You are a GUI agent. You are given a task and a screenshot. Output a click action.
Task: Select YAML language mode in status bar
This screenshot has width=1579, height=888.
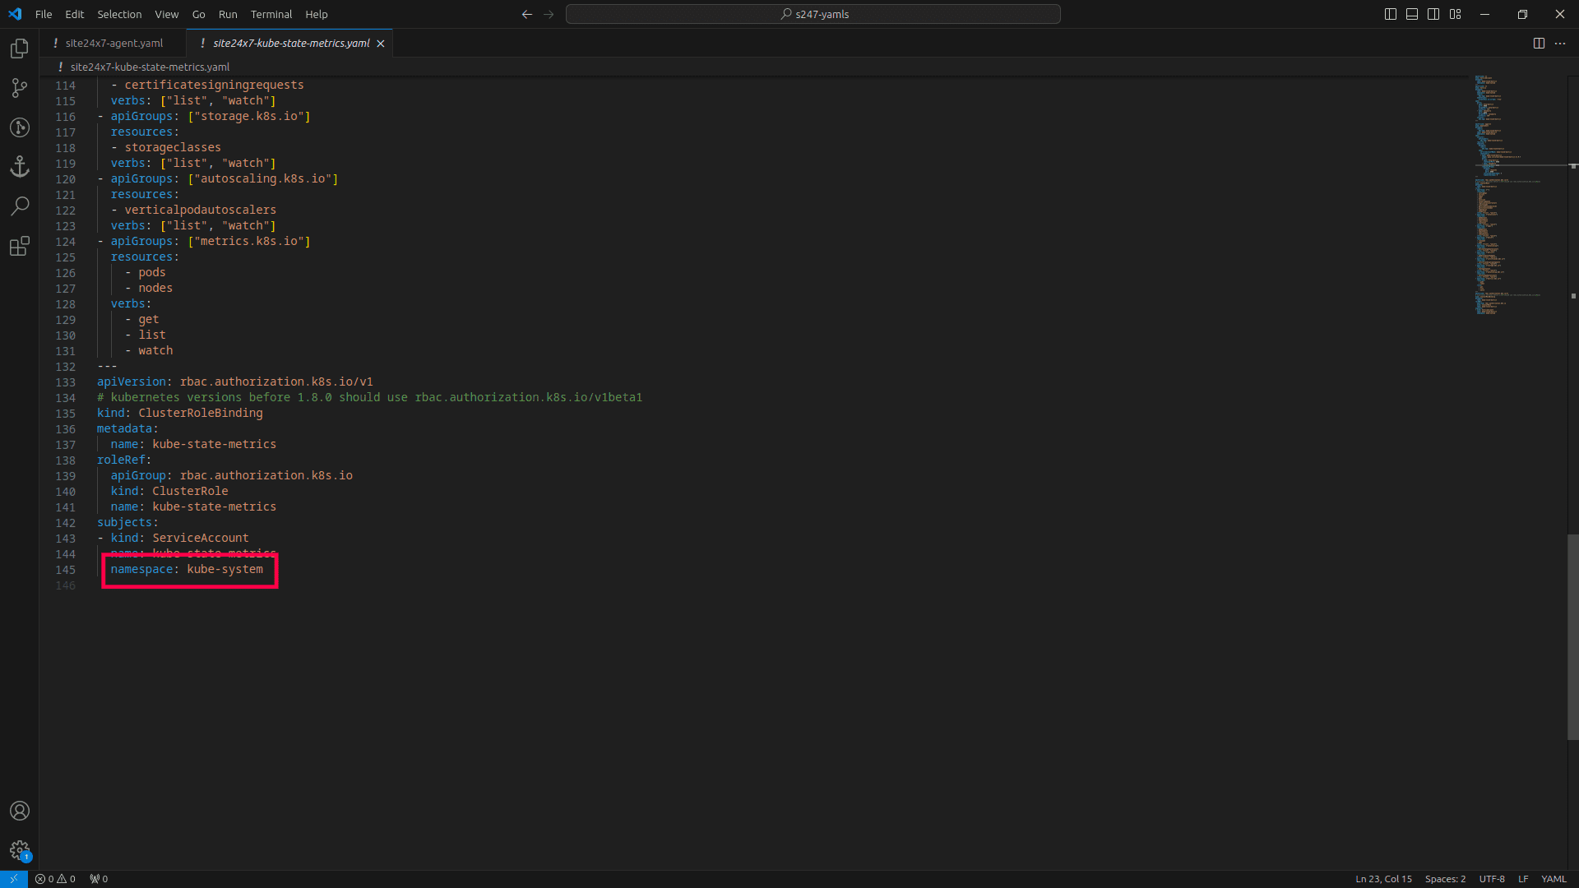[x=1554, y=879]
